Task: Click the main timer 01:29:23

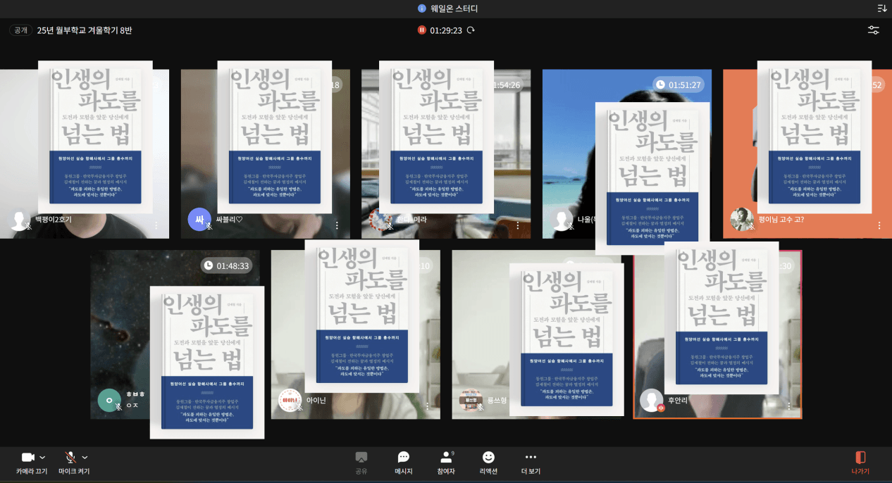Action: click(x=446, y=30)
